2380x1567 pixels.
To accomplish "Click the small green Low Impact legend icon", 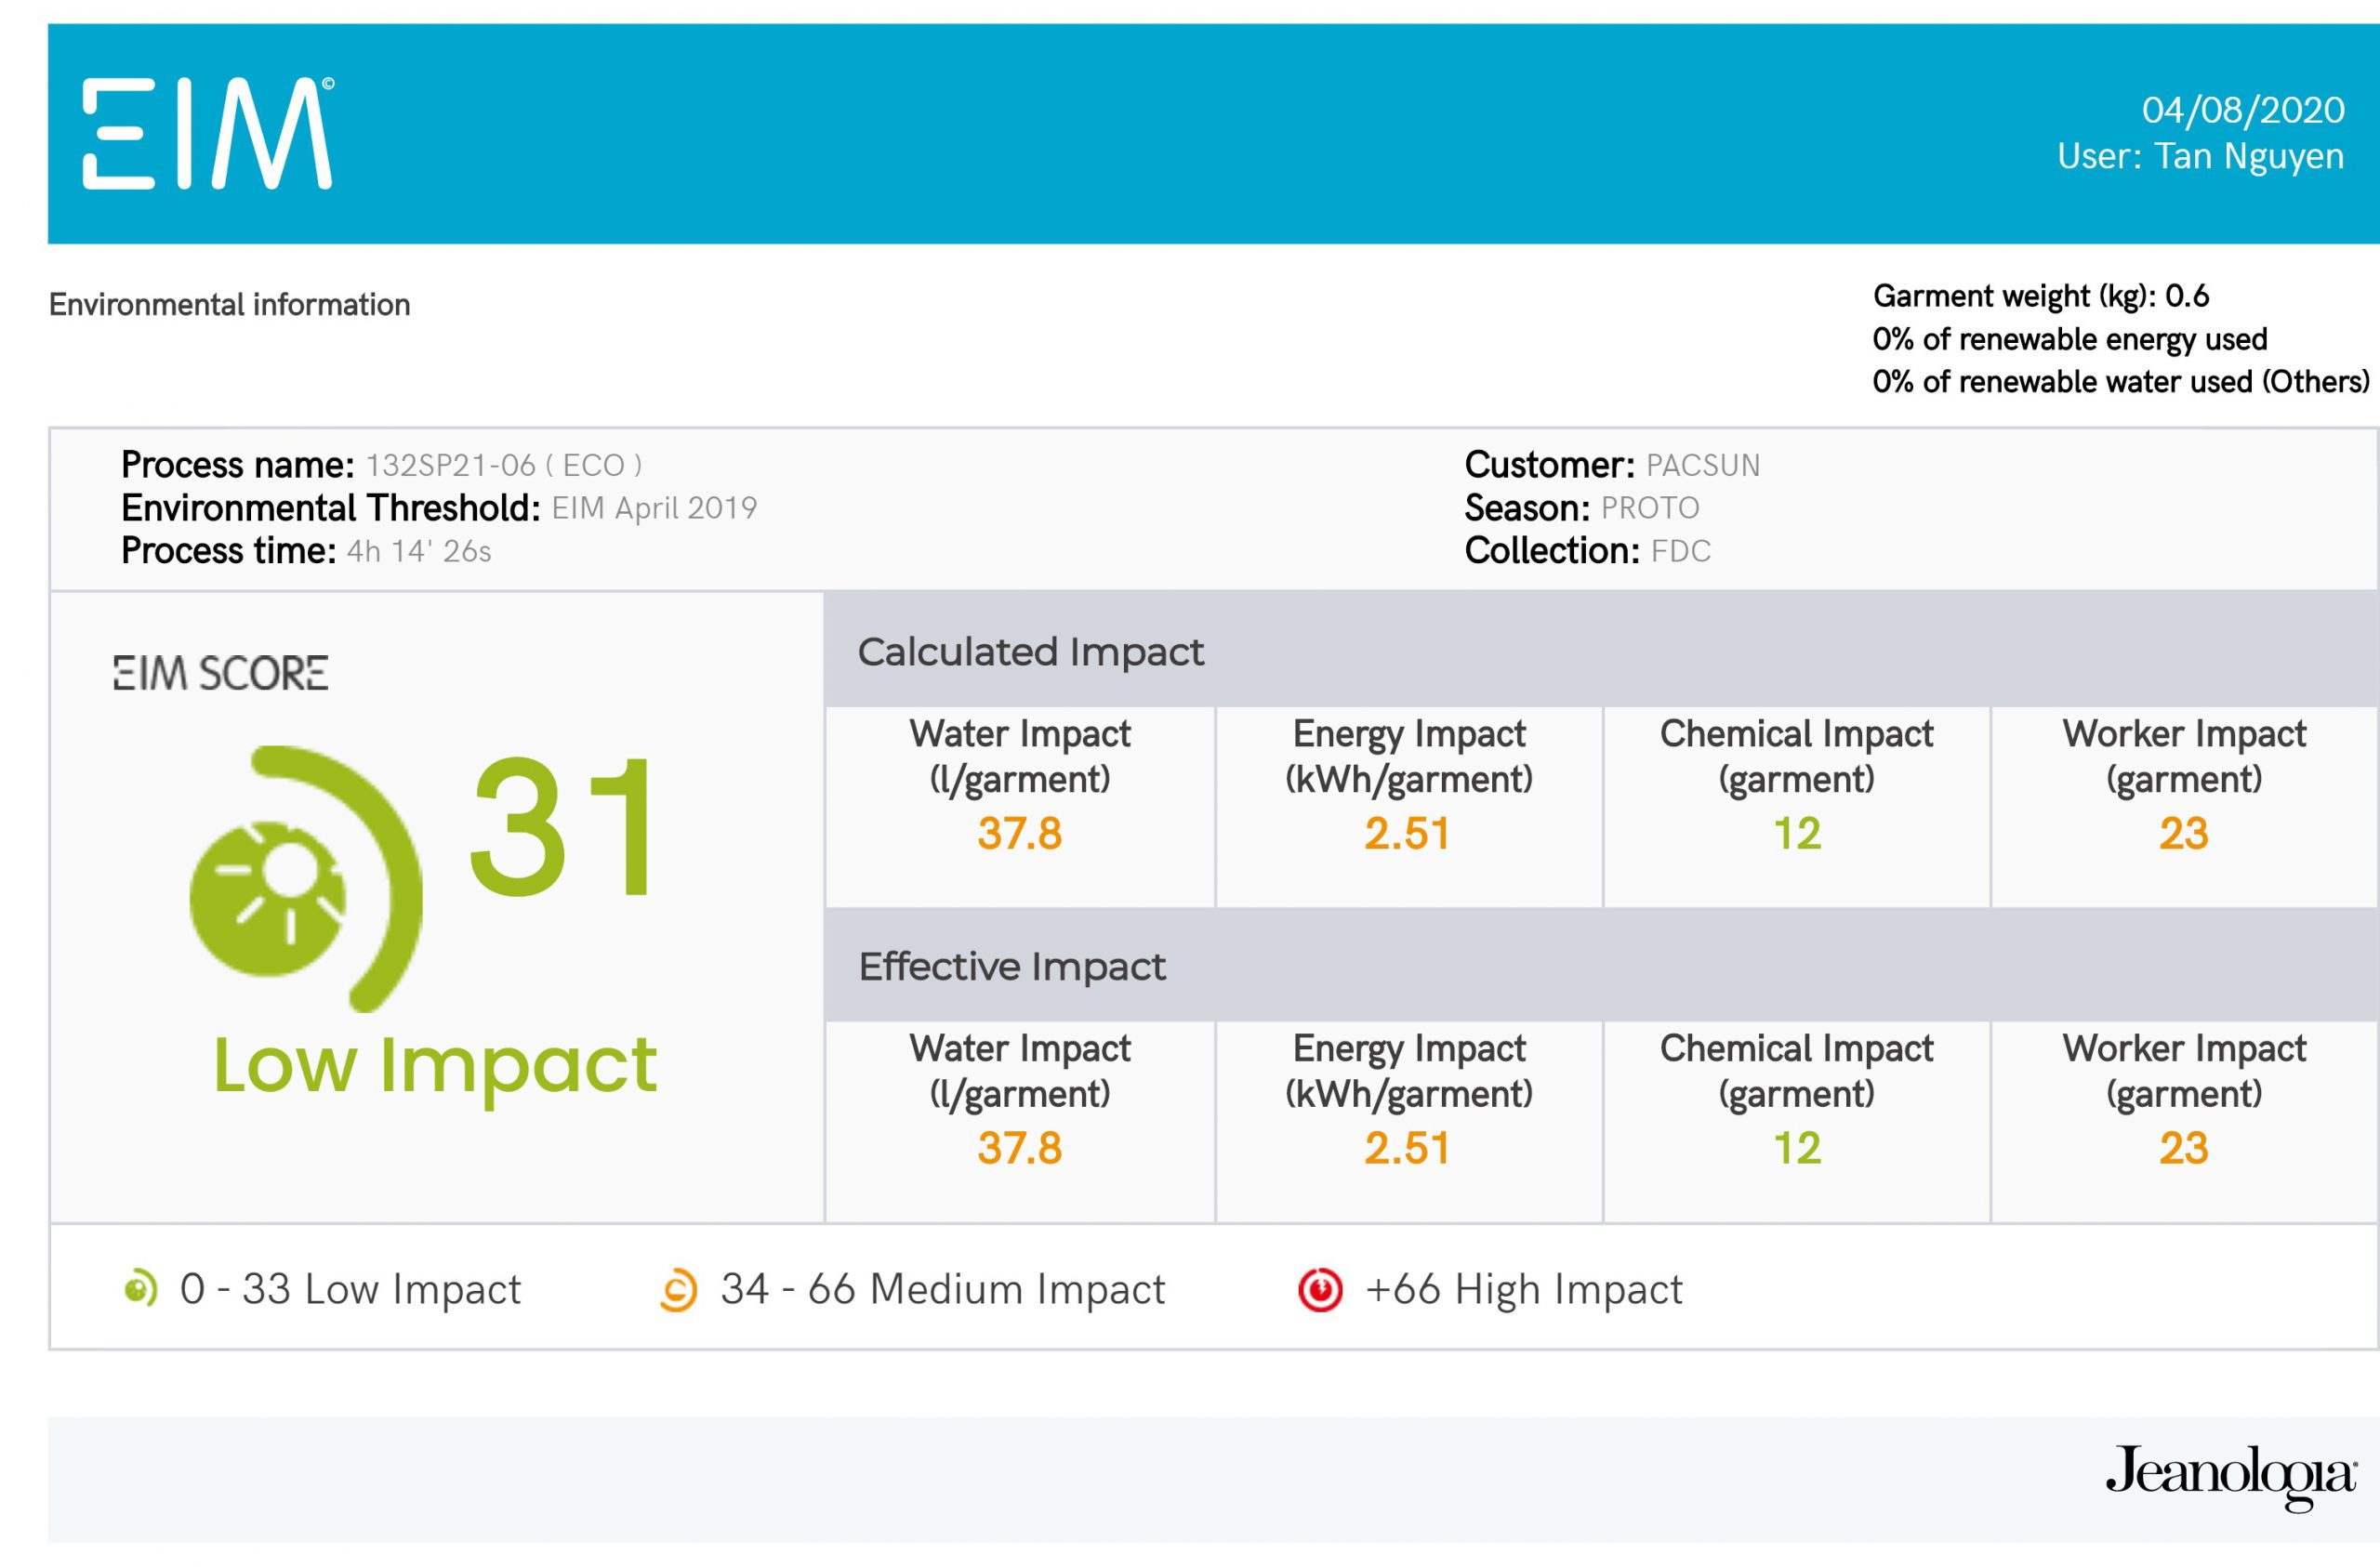I will click(x=140, y=1289).
